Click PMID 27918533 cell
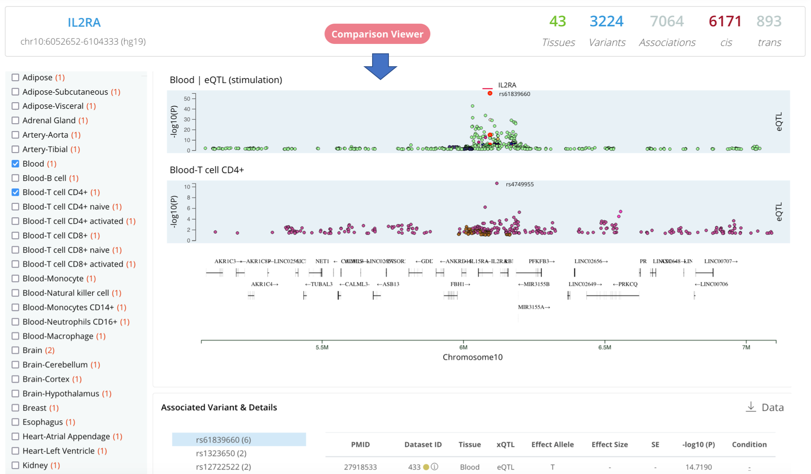811x474 pixels. pos(361,467)
